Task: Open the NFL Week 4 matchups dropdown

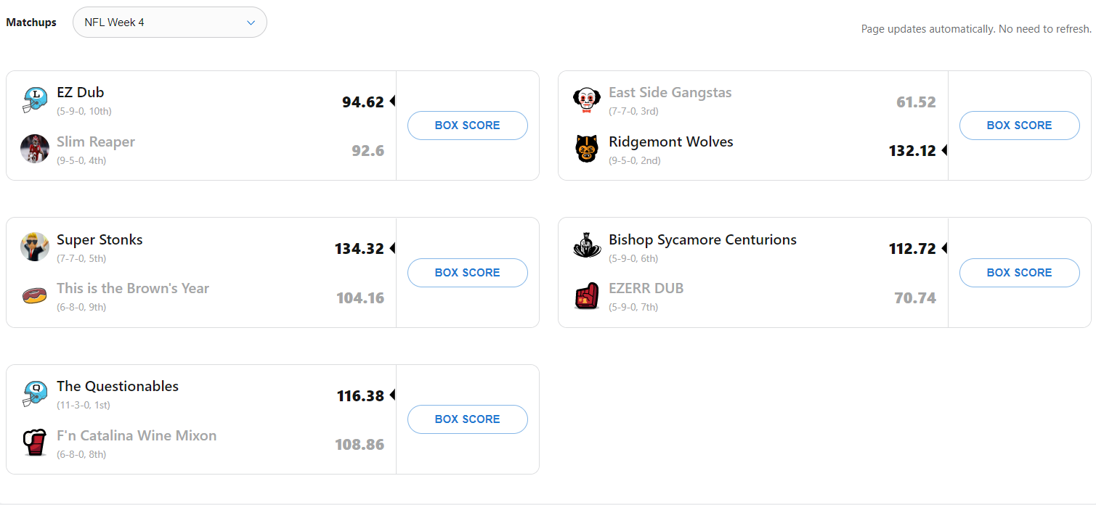Action: tap(170, 22)
